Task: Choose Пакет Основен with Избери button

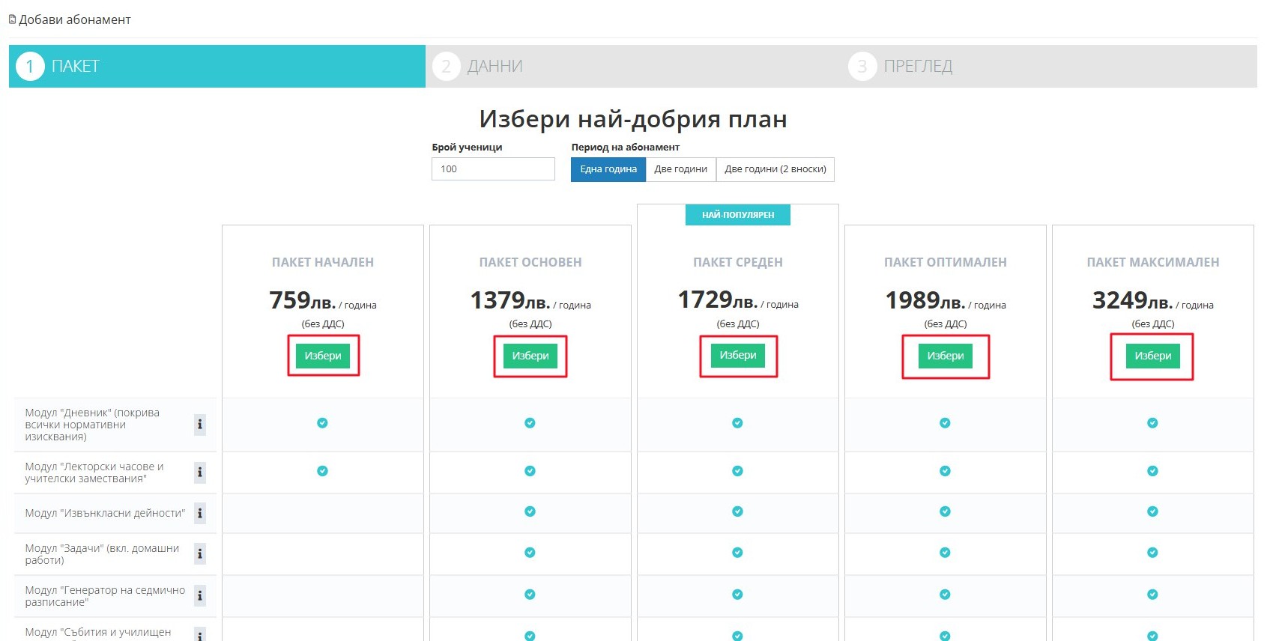Action: pyautogui.click(x=530, y=356)
